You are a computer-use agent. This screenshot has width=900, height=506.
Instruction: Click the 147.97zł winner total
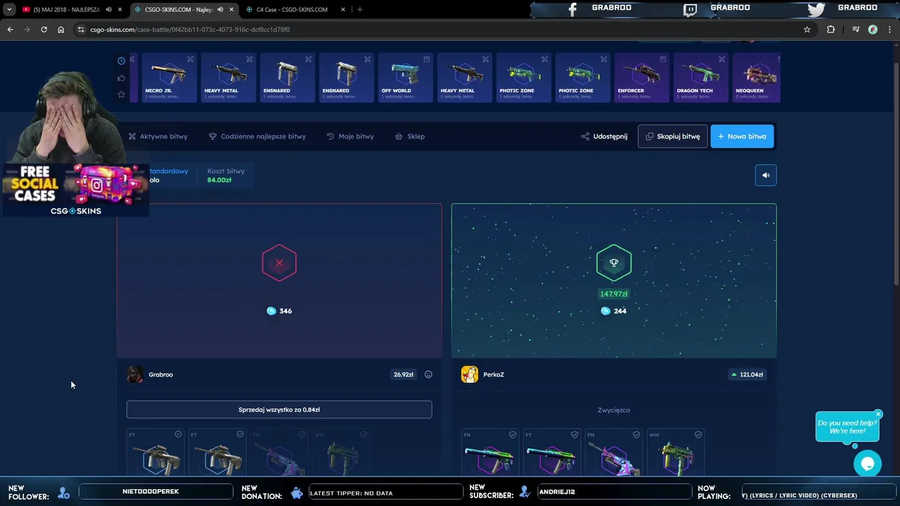point(614,294)
